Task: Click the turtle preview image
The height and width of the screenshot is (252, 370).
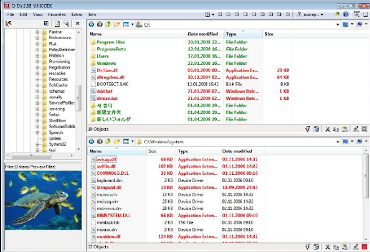Action: [43, 200]
